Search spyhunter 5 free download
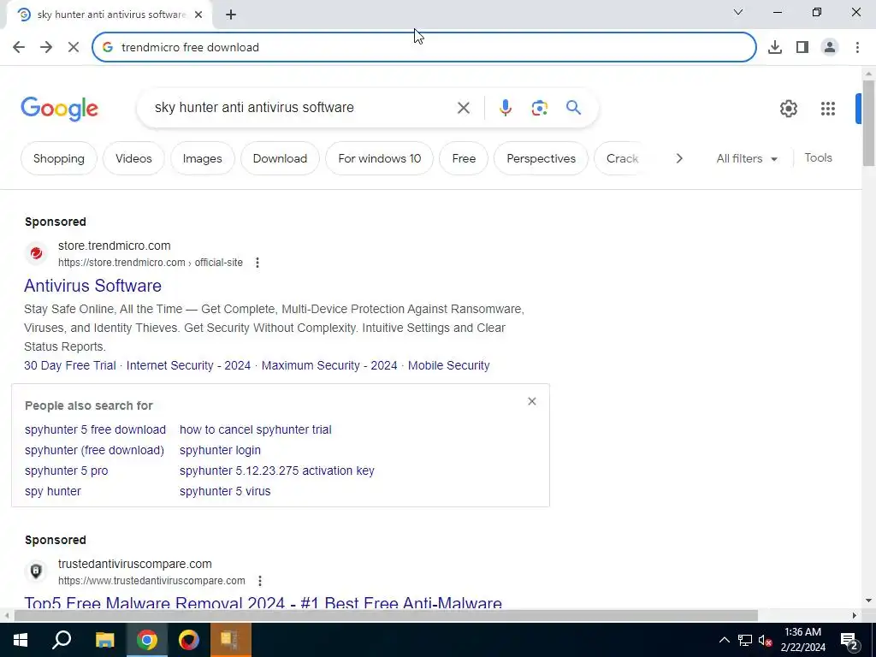This screenshot has width=876, height=657. [x=95, y=429]
